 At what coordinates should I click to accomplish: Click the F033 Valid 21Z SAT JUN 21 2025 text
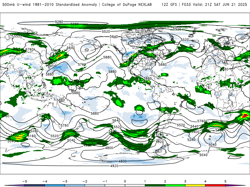(x=214, y=4)
